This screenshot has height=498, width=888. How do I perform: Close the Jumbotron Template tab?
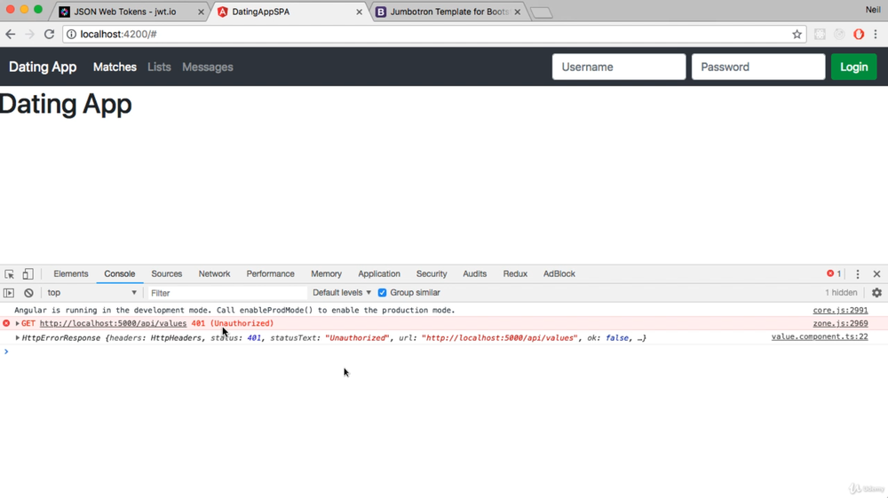[x=517, y=12]
